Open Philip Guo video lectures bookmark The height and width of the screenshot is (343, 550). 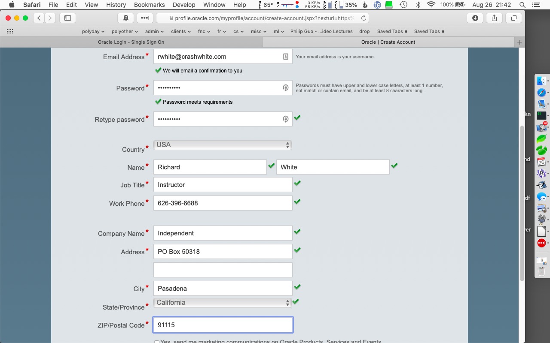321,31
